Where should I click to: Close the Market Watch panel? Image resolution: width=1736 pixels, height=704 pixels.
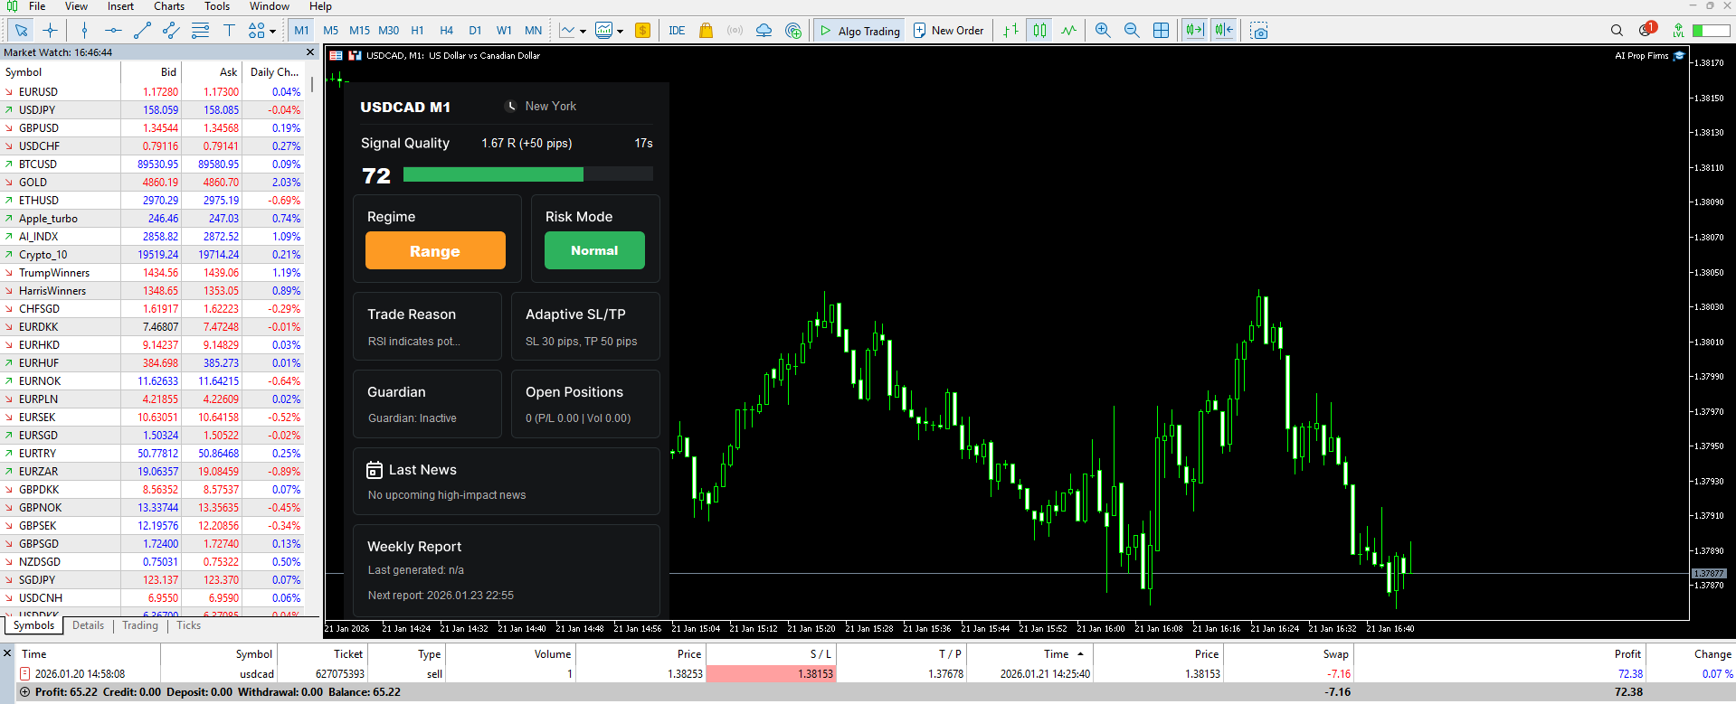coord(310,52)
